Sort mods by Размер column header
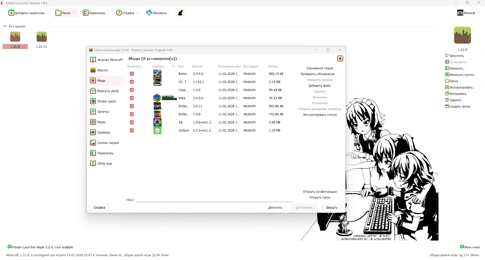 [273, 67]
